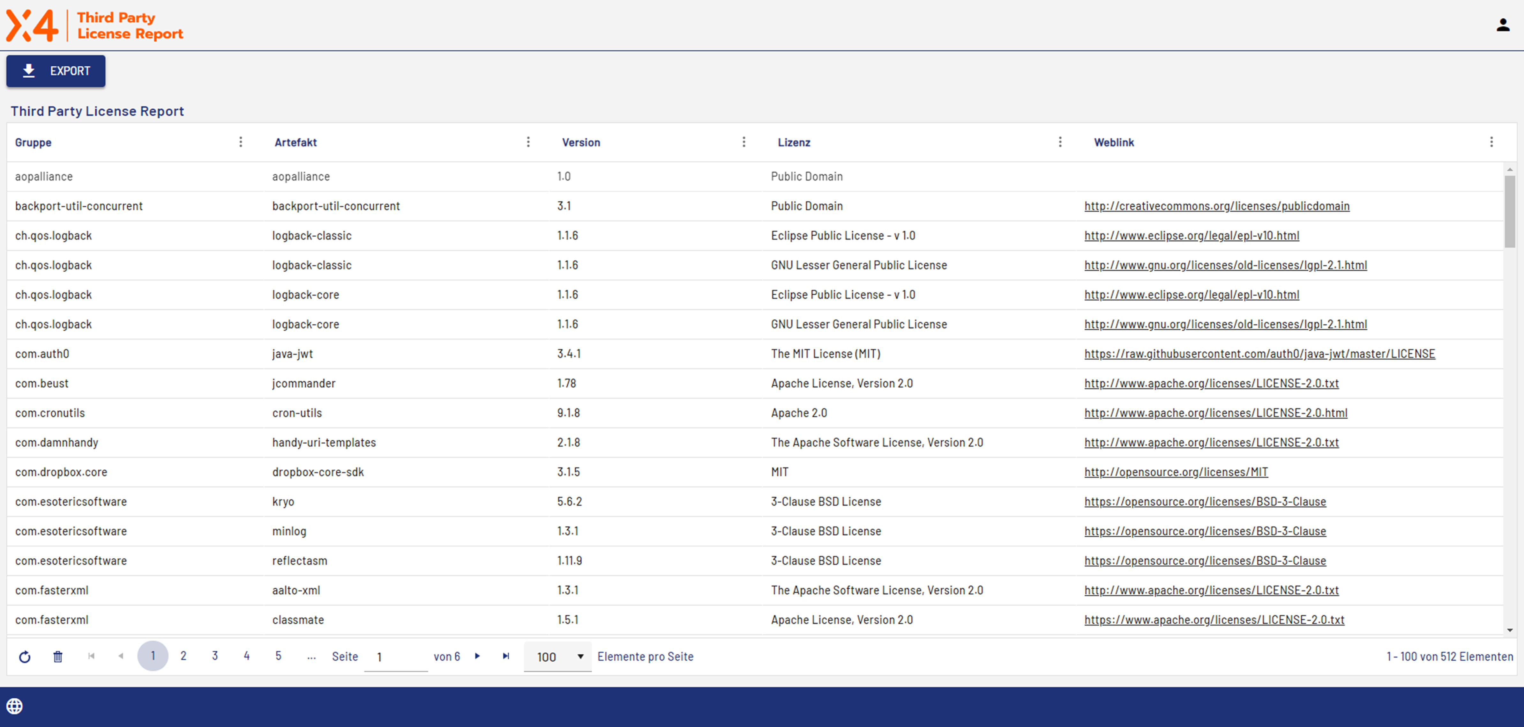The height and width of the screenshot is (727, 1524).
Task: Click the trash delete icon
Action: (x=57, y=657)
